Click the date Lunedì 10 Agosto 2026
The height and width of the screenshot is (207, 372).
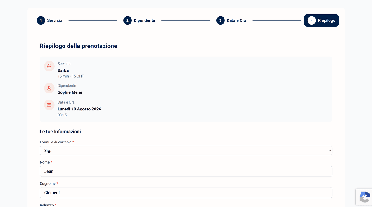pos(79,109)
